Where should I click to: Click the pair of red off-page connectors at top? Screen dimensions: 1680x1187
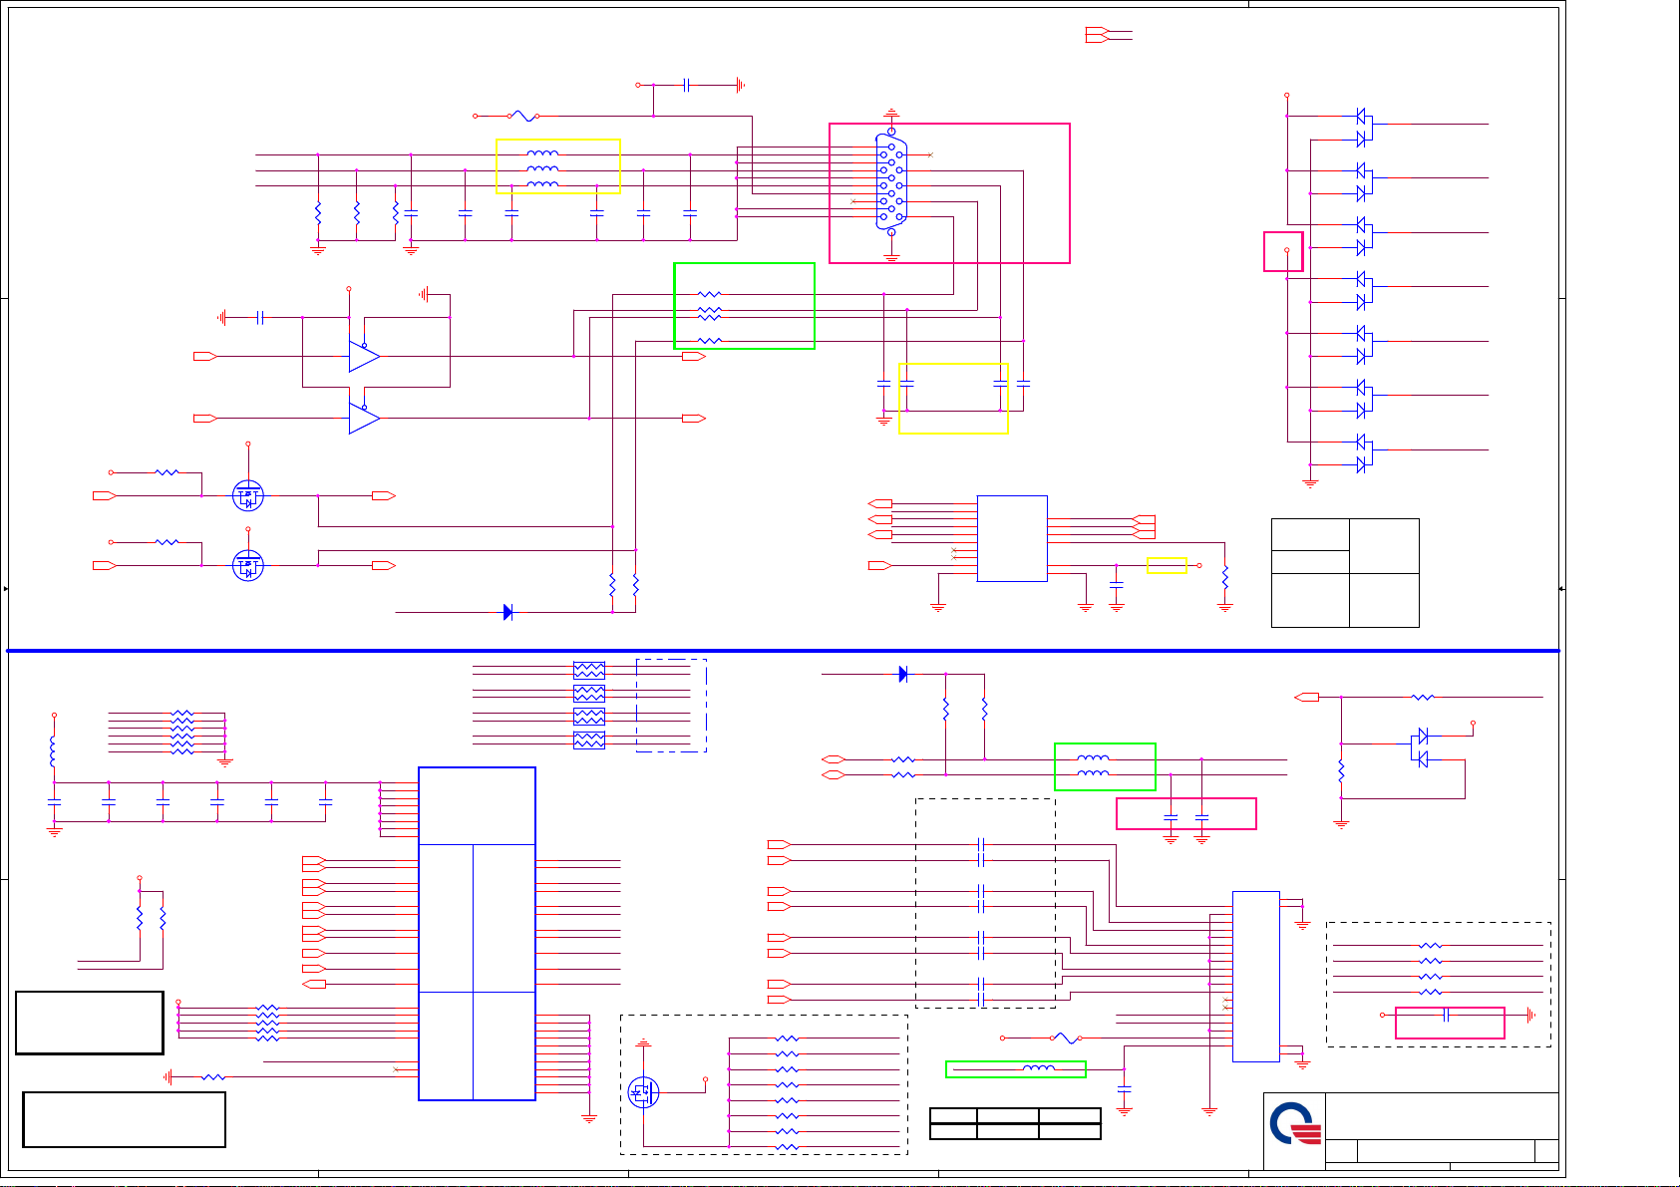tap(1096, 35)
